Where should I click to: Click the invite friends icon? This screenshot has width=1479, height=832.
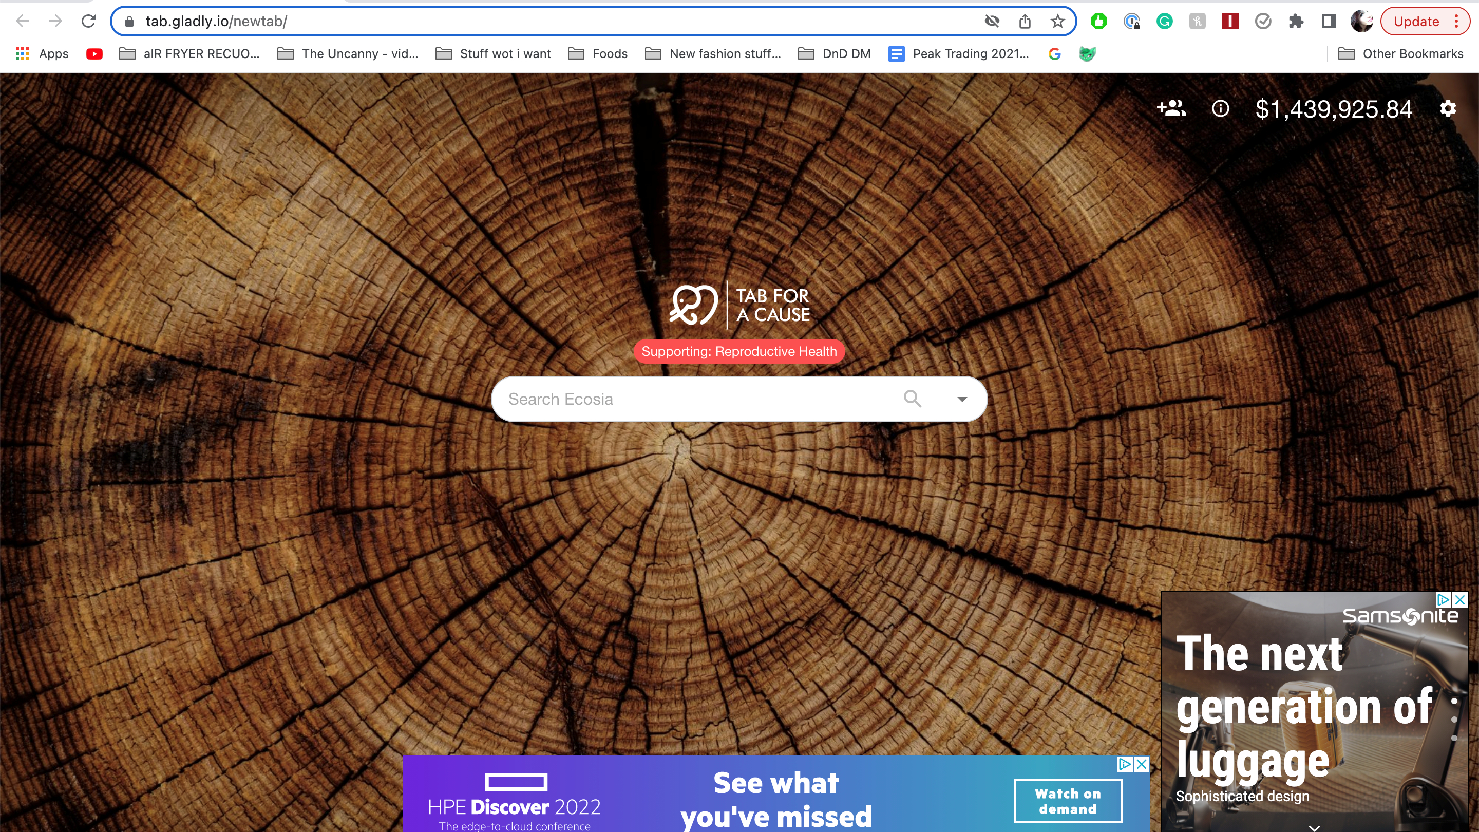1171,108
